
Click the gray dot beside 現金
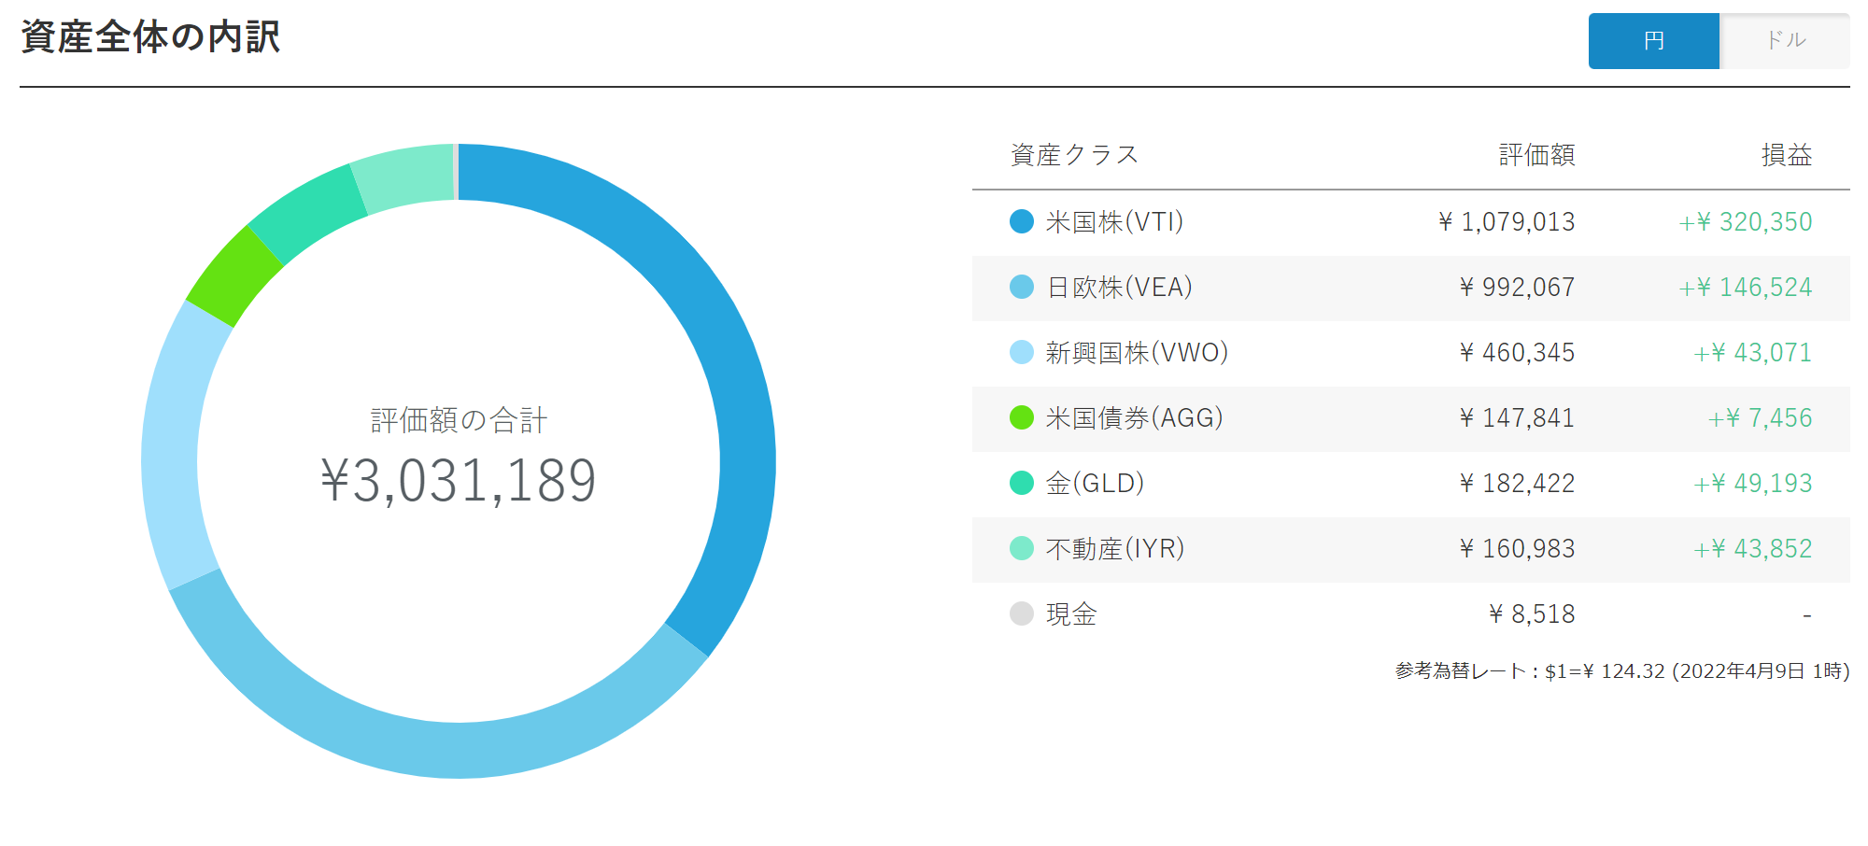(1022, 613)
